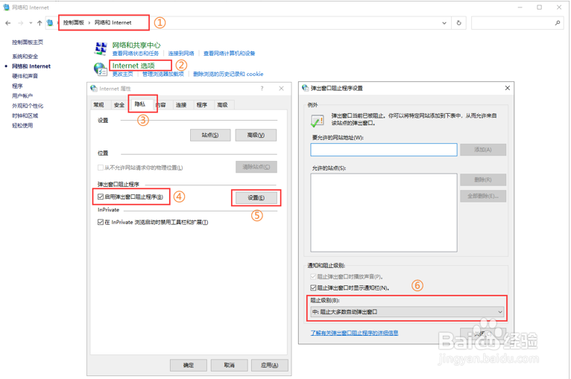Click the 设置(E) button for popup blocker
571x379 pixels.
[x=256, y=197]
